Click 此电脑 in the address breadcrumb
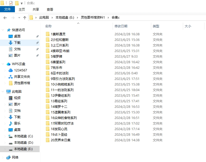The width and height of the screenshot is (206, 162). (x=44, y=18)
